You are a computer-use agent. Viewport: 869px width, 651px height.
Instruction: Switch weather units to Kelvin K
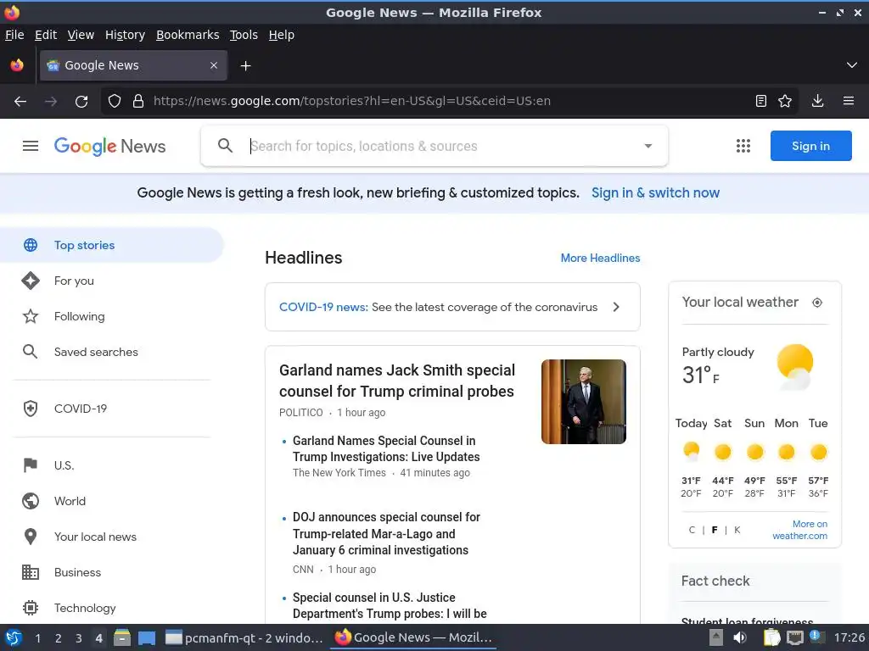737,530
